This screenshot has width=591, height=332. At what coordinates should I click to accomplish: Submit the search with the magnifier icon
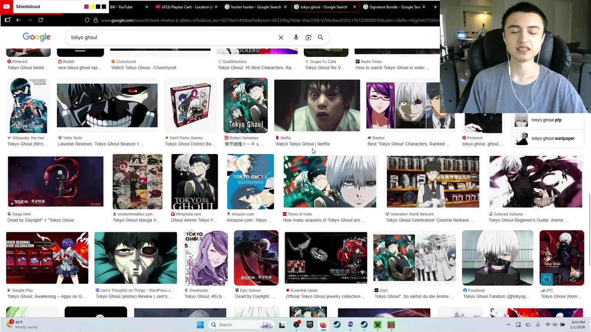tap(320, 37)
